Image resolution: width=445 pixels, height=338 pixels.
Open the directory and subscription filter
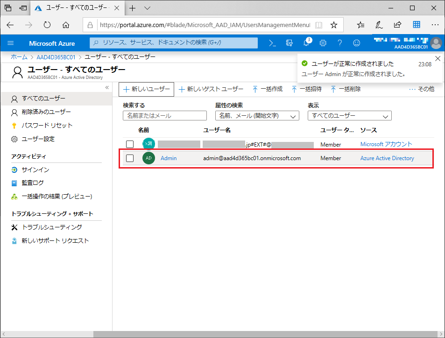point(289,43)
